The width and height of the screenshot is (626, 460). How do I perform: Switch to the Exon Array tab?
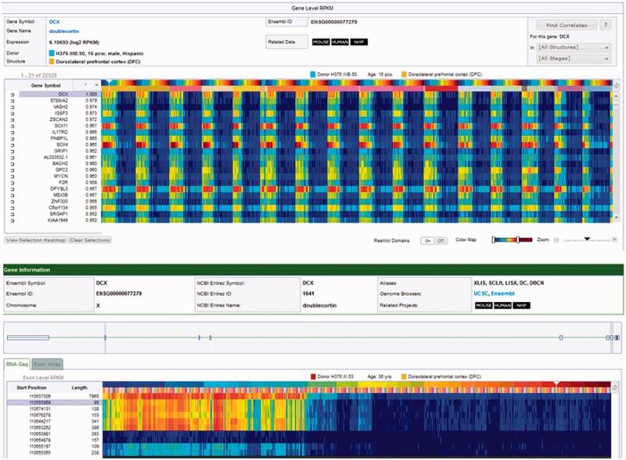point(49,364)
